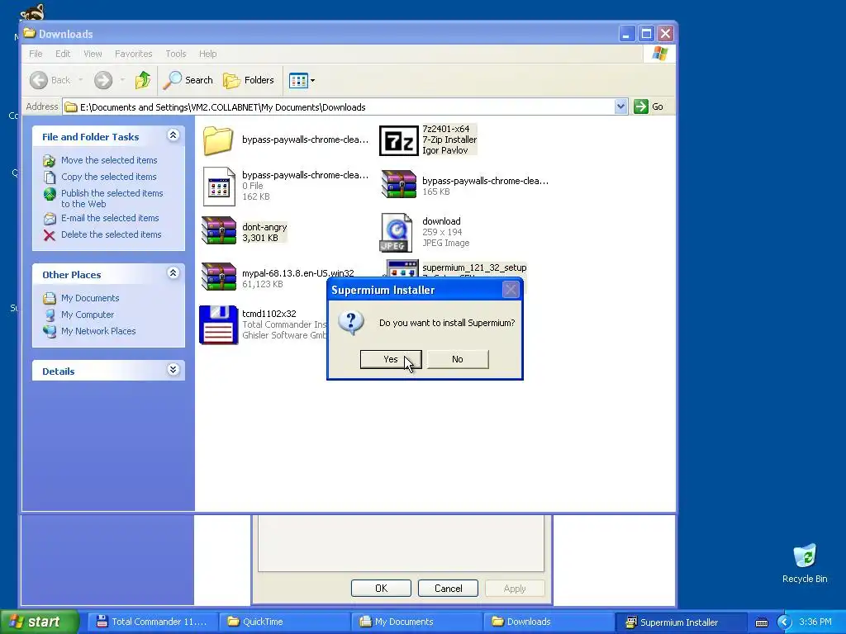Open Back history dropdown arrow
846x634 pixels.
(x=80, y=80)
